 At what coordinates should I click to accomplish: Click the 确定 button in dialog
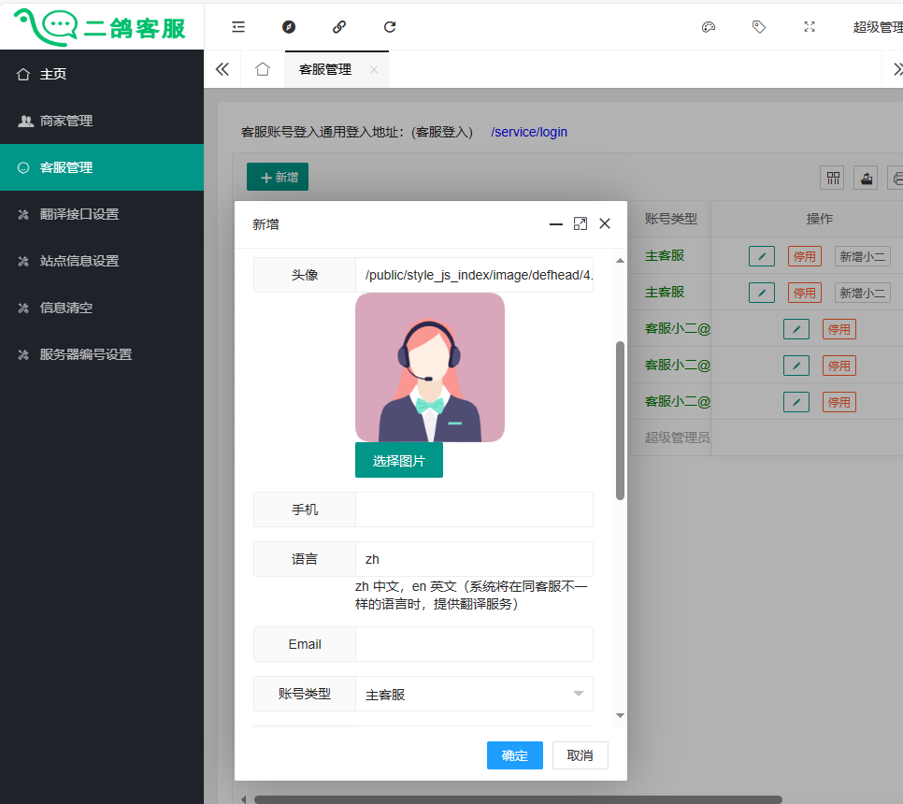pos(514,755)
